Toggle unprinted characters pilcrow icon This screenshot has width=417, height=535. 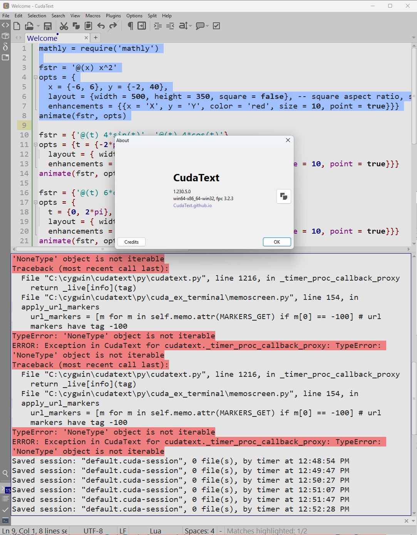tap(130, 26)
